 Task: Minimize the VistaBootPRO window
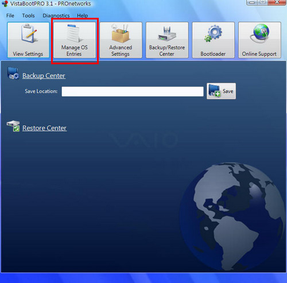point(253,2)
